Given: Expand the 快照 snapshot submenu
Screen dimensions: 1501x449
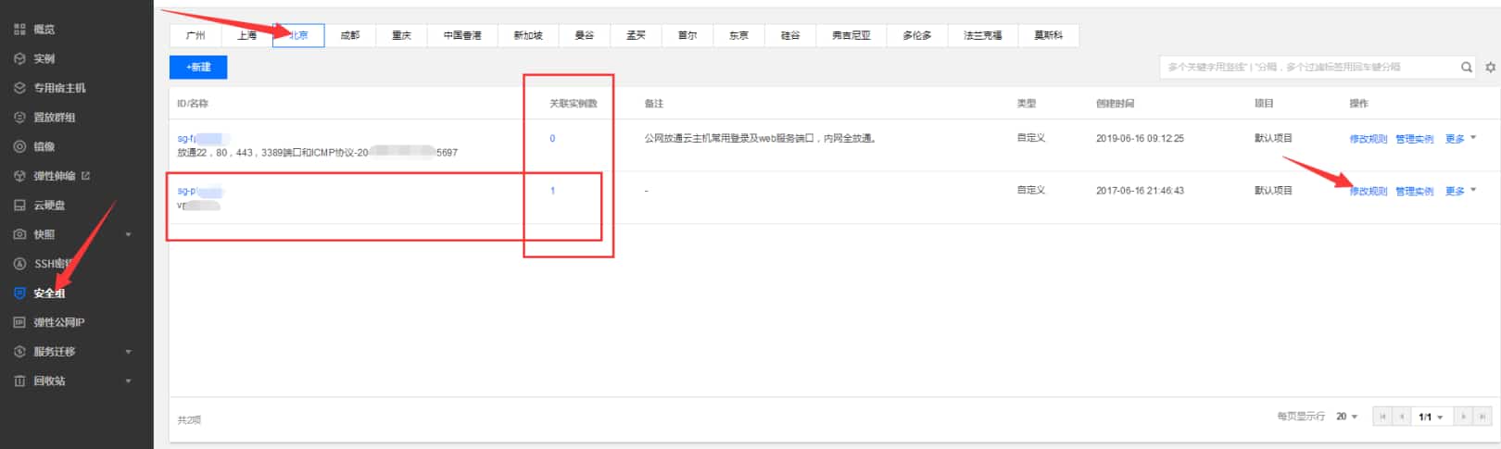Looking at the screenshot, I should [128, 235].
